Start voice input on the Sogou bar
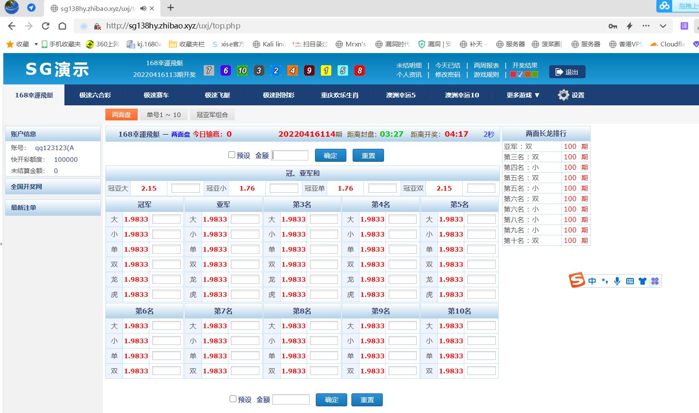Image resolution: width=699 pixels, height=413 pixels. pyautogui.click(x=617, y=281)
